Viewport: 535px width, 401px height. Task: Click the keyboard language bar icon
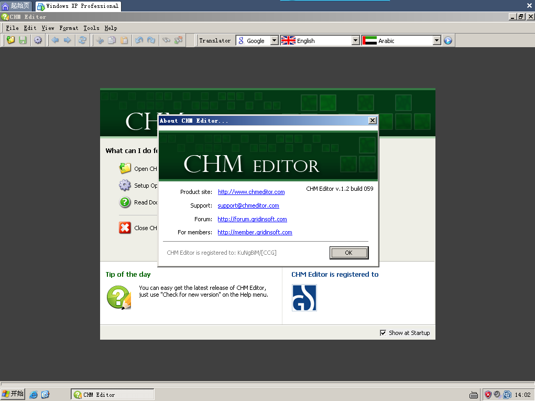coord(474,395)
